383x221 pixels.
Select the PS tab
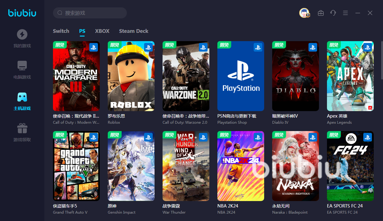(x=82, y=31)
